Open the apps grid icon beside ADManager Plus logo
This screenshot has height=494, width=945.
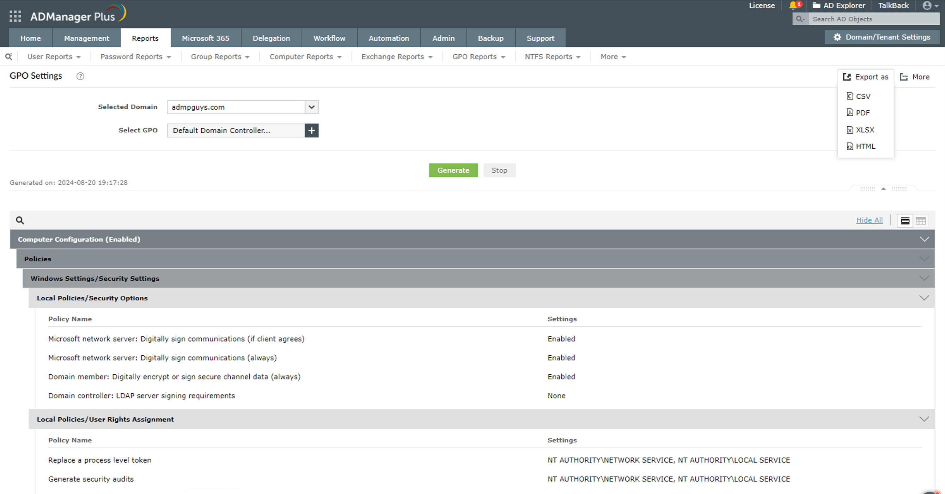coord(15,16)
